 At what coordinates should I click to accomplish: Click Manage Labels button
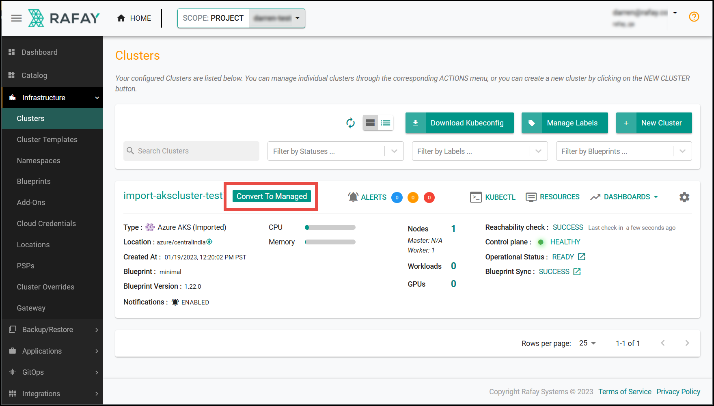coord(565,123)
